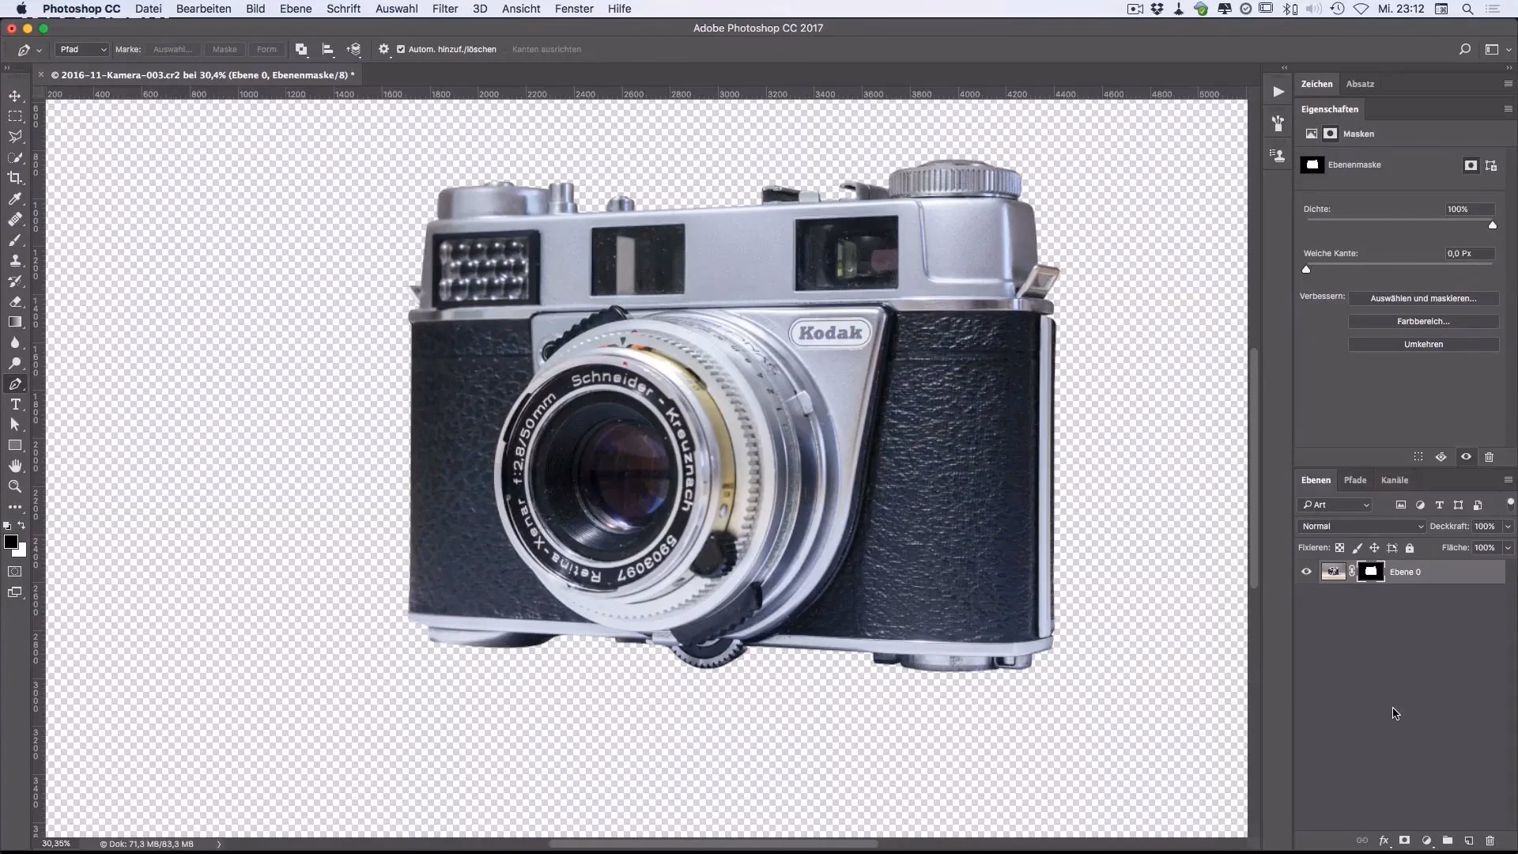Click Auswählen und maskieren button
The height and width of the screenshot is (854, 1518).
pyautogui.click(x=1423, y=298)
